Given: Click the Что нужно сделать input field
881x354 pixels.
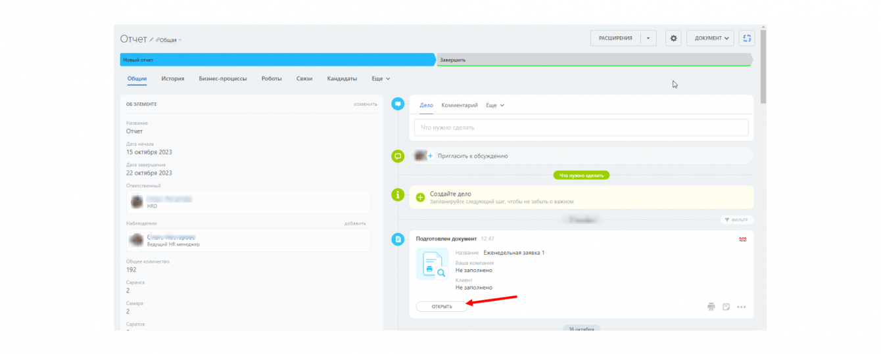Looking at the screenshot, I should (581, 127).
